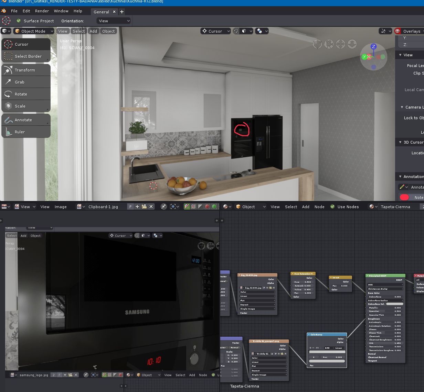The image size is (424, 392).
Task: Toggle fake user F for Clipboard-1.jpg
Action: [x=130, y=206]
